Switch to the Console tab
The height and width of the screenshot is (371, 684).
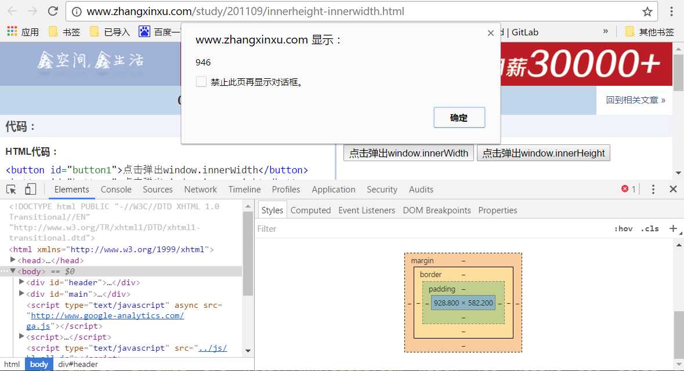[116, 190]
